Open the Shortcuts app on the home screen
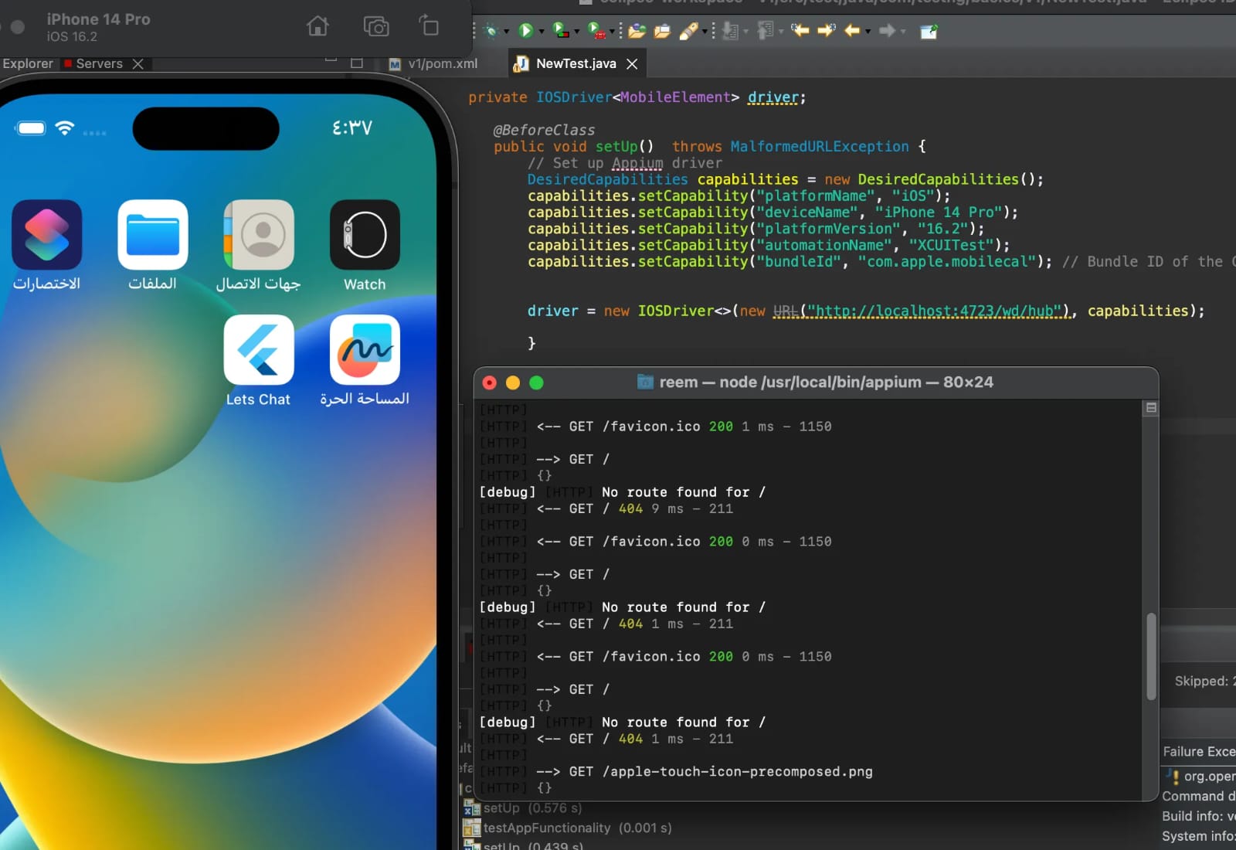The width and height of the screenshot is (1236, 850). click(x=46, y=235)
